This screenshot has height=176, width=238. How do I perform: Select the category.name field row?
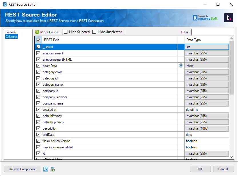point(109,85)
